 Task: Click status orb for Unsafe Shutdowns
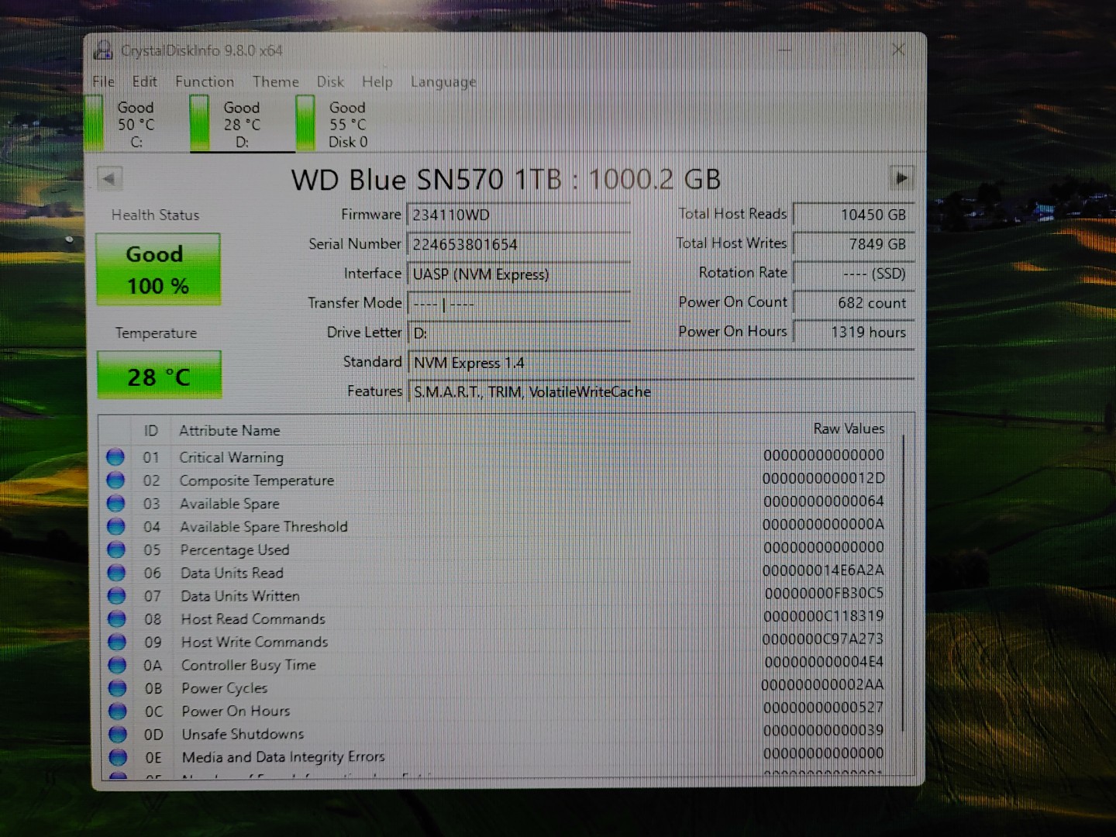click(x=118, y=733)
